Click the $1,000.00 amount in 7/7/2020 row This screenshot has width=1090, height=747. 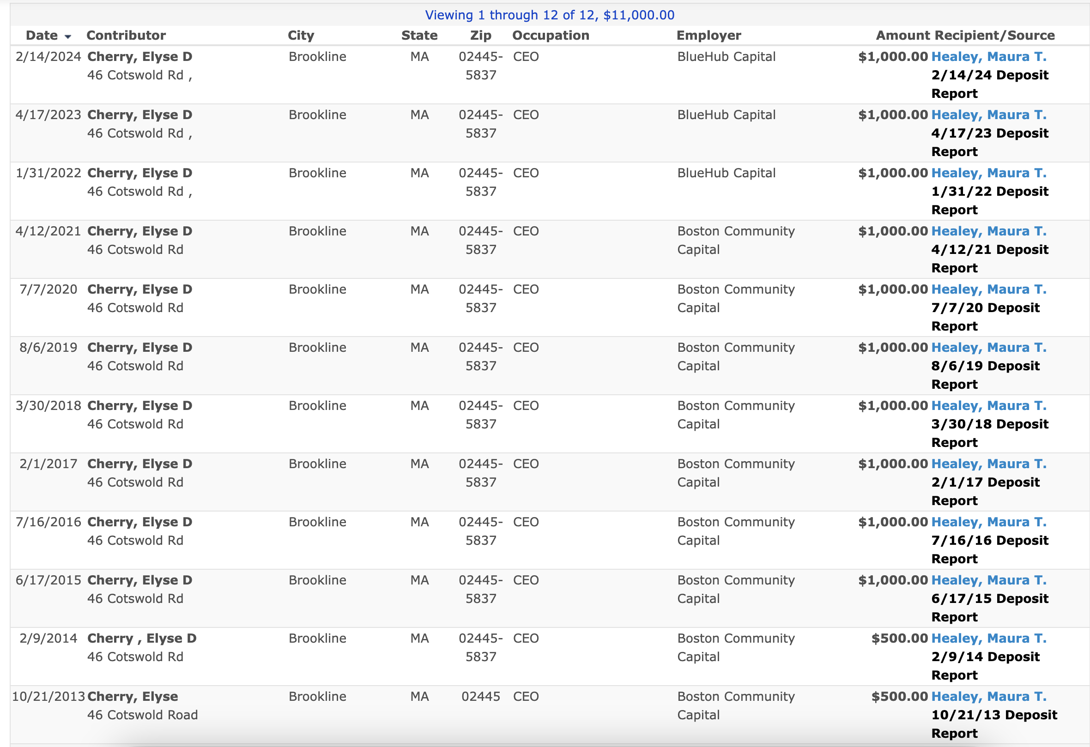pyautogui.click(x=893, y=289)
